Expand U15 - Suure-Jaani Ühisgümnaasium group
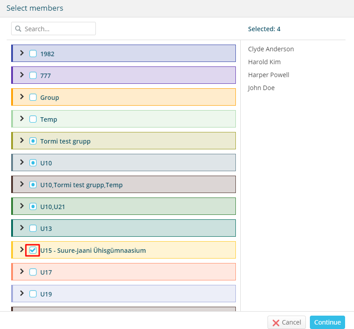The width and height of the screenshot is (354, 329). coord(22,250)
